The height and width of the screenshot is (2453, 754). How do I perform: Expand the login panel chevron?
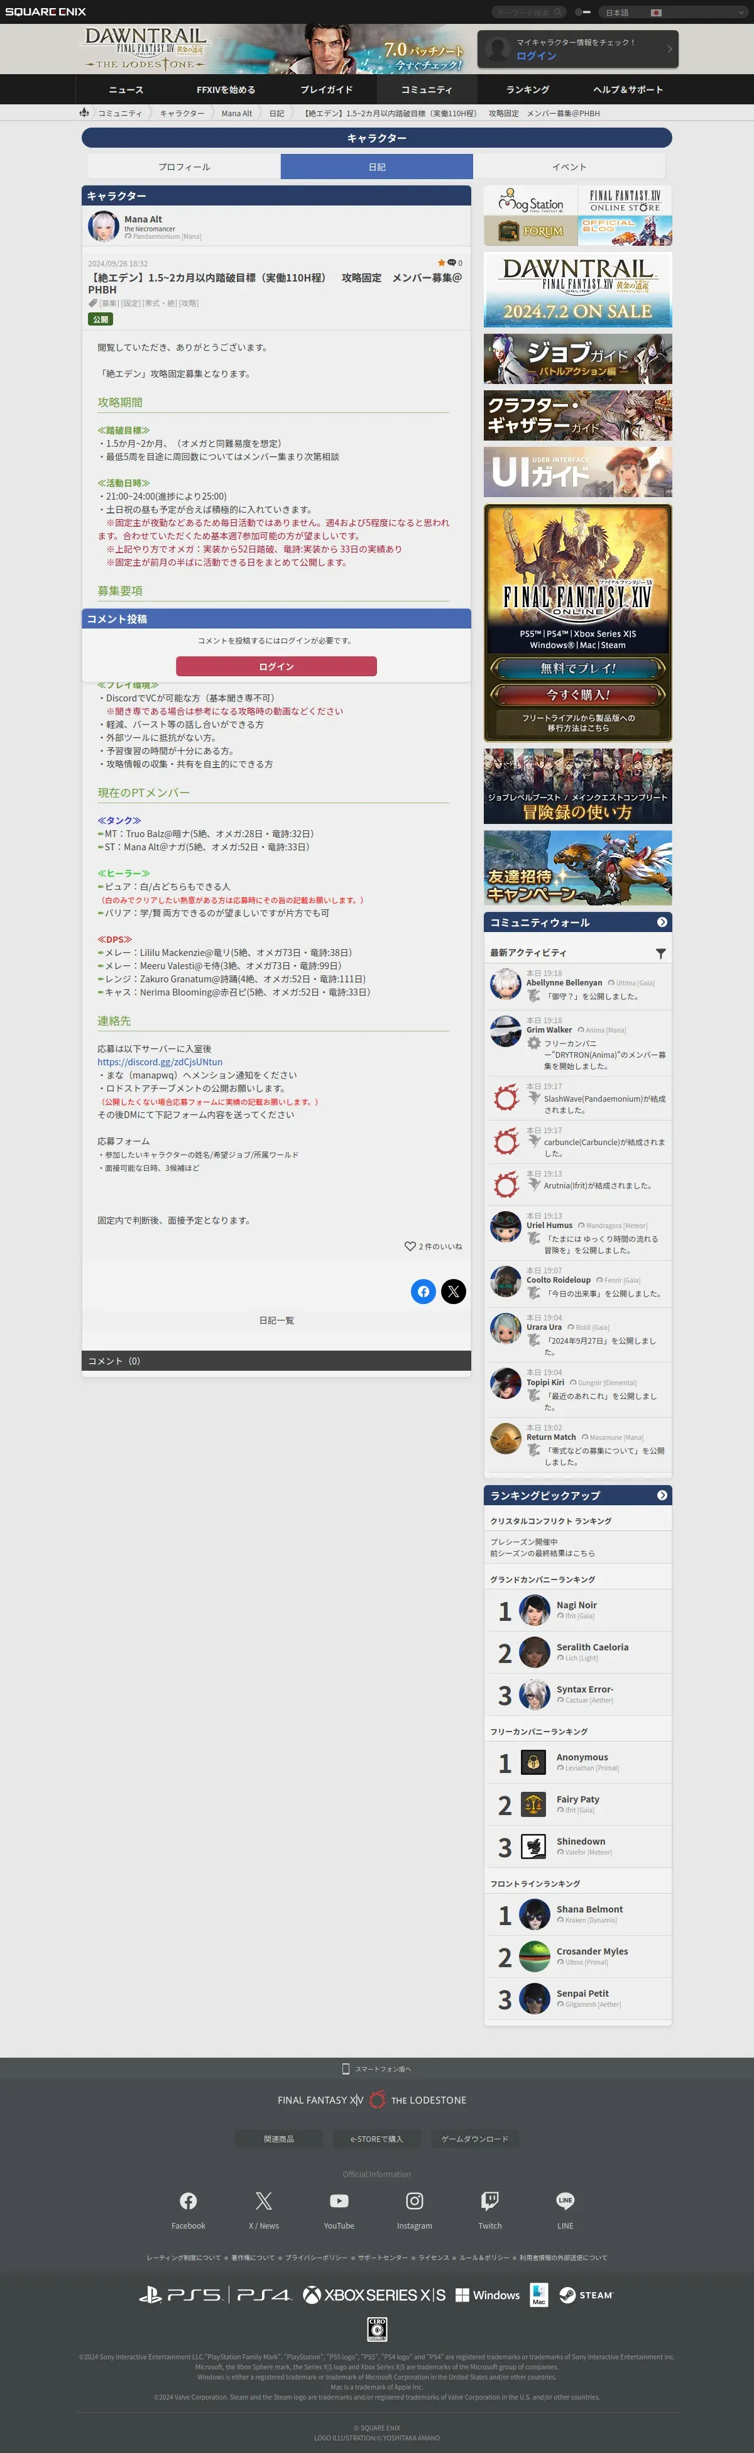tap(669, 48)
